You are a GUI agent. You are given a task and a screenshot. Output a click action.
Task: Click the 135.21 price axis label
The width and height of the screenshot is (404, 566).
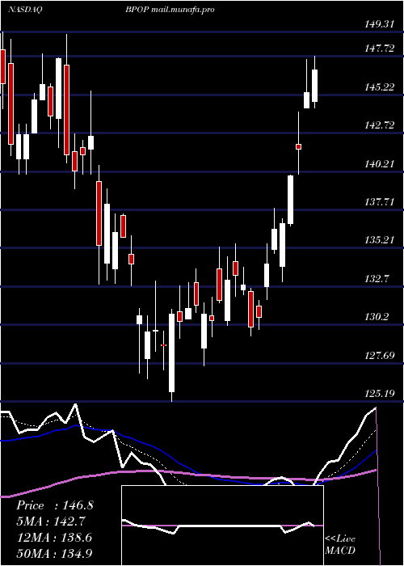[380, 240]
